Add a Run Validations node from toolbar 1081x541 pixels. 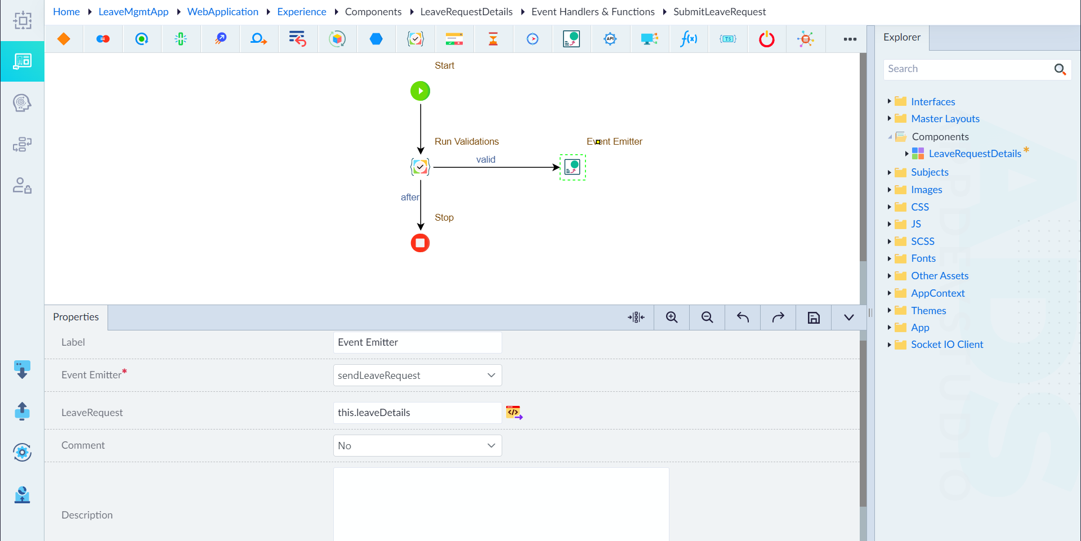[x=416, y=39]
